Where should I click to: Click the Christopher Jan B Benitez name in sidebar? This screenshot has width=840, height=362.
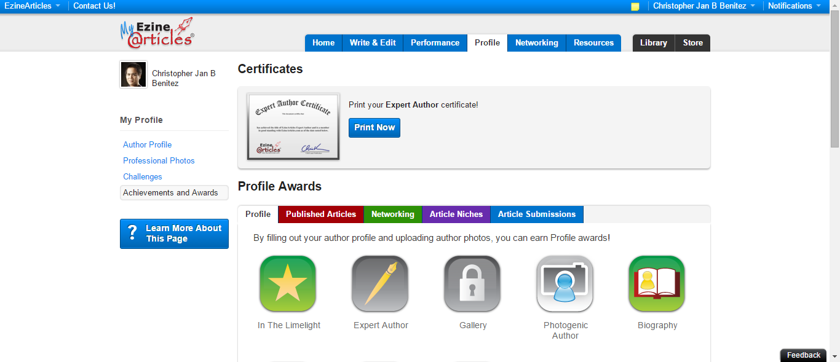point(184,78)
